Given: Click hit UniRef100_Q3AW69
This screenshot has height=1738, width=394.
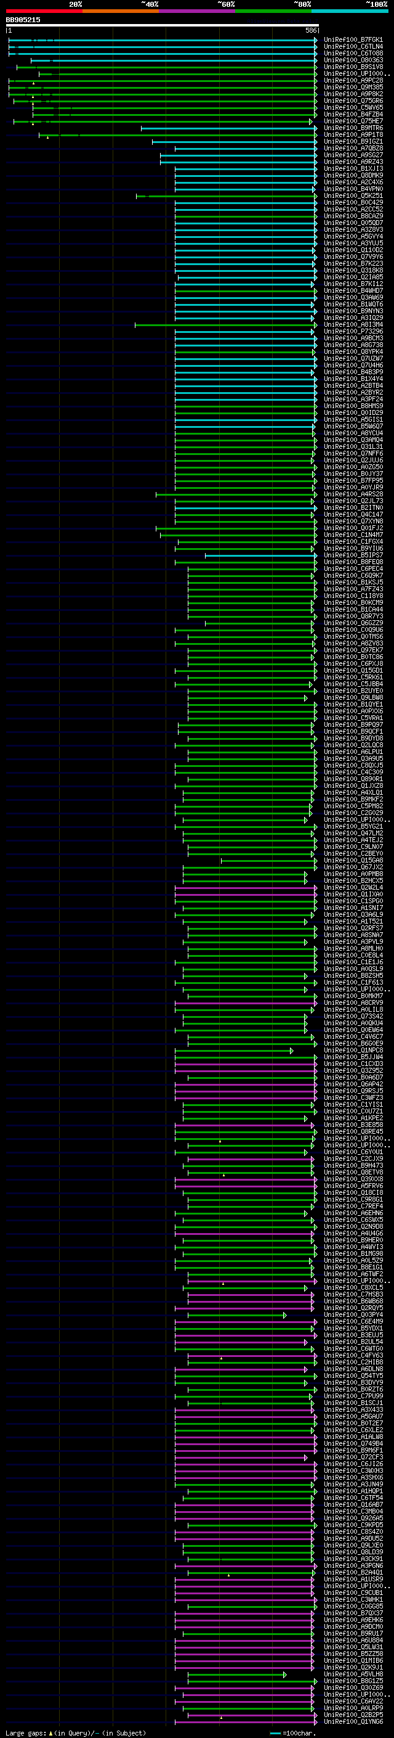Looking at the screenshot, I should [x=353, y=298].
